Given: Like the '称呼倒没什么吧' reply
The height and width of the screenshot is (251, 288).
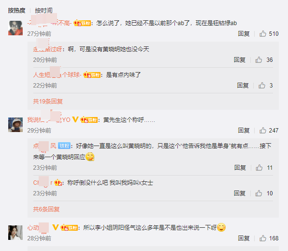Looking at the screenshot, I should [259, 193].
